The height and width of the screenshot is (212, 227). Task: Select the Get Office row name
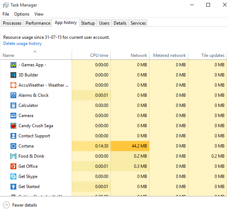point(28,166)
